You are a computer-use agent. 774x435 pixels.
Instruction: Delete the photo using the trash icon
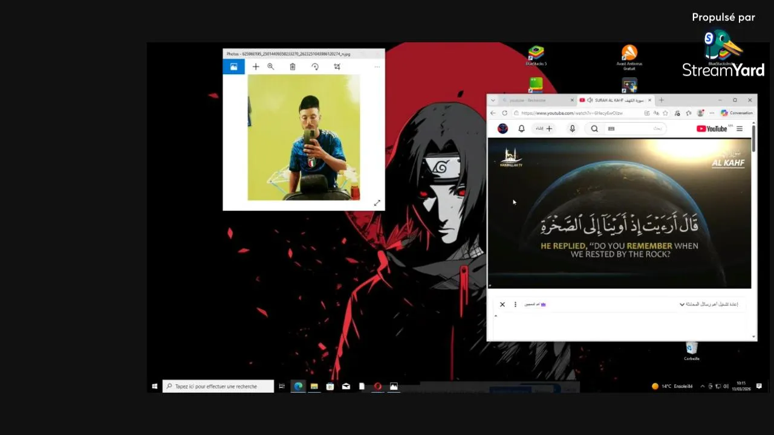click(293, 67)
